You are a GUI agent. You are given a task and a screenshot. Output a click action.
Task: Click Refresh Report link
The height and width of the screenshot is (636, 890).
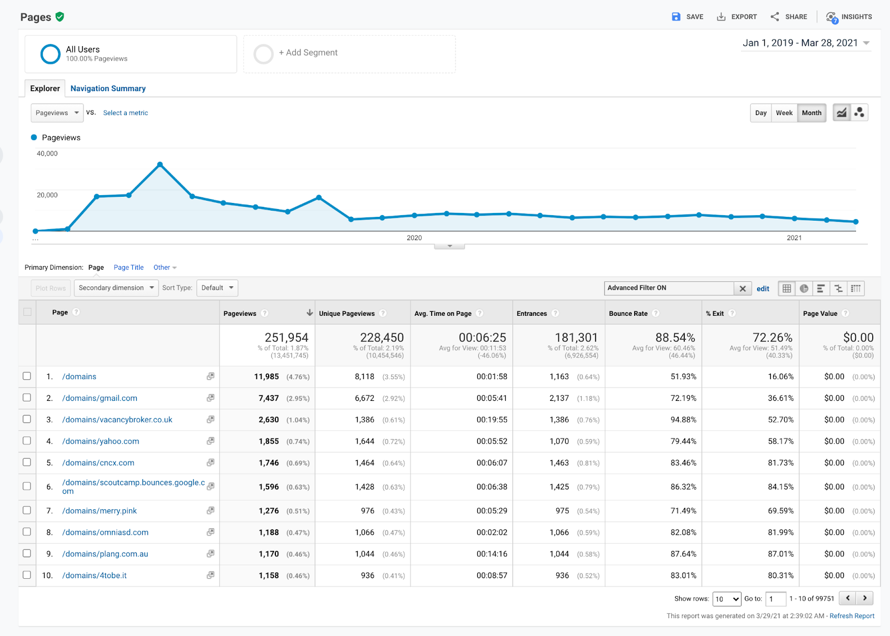click(852, 616)
